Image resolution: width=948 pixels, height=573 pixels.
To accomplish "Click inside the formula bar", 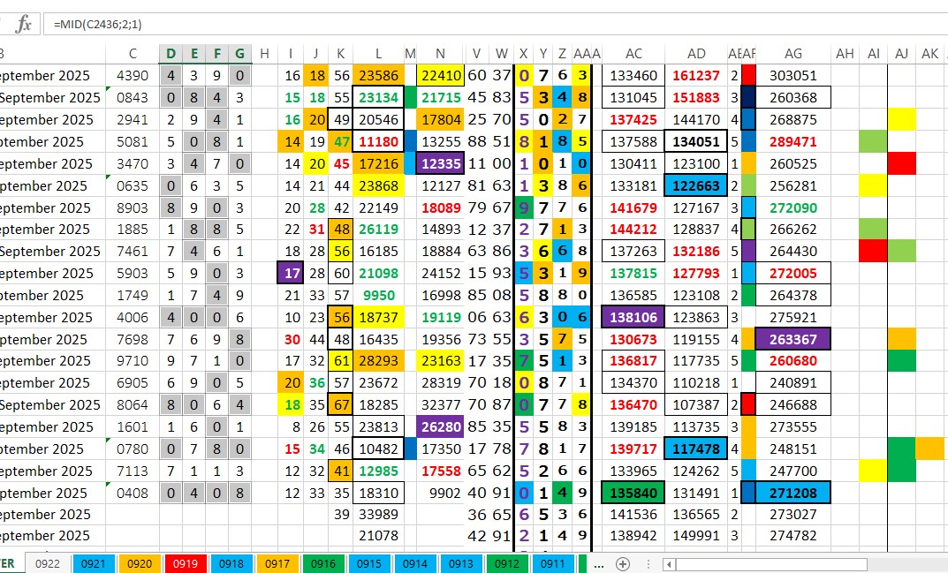I will 442,24.
